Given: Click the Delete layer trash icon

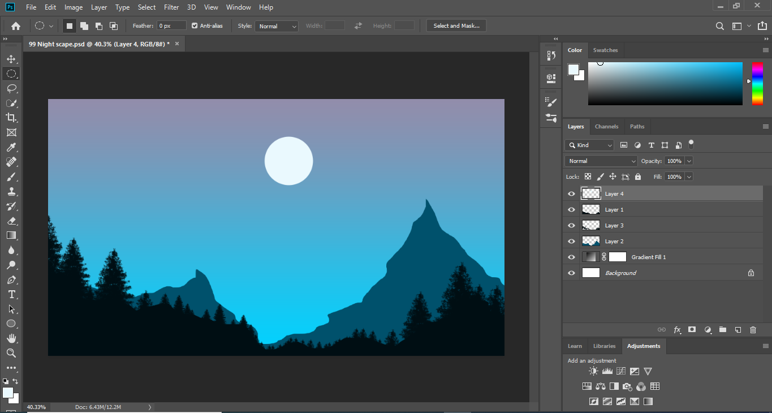Looking at the screenshot, I should point(753,330).
